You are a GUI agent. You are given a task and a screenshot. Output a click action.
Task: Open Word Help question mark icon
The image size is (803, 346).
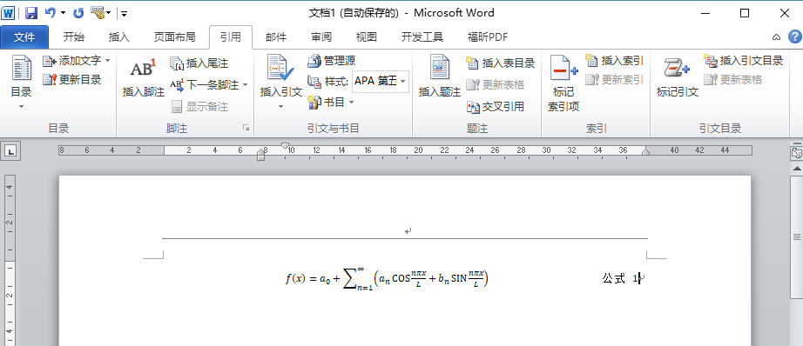794,37
